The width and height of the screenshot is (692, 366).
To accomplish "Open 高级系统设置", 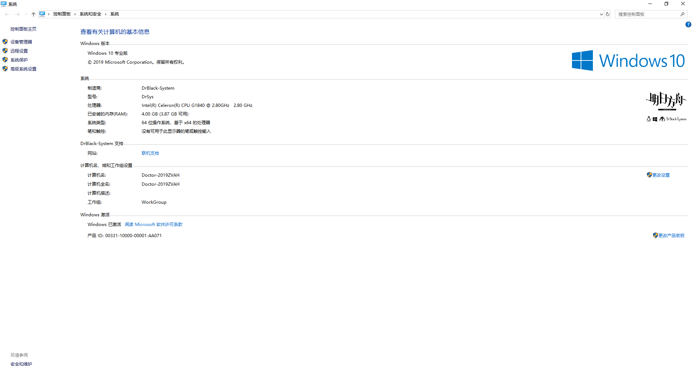I will coord(23,69).
